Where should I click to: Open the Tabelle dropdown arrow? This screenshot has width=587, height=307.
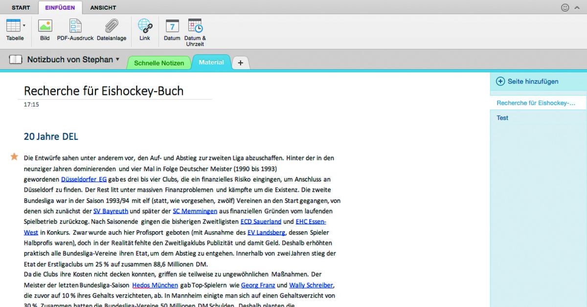(24, 25)
